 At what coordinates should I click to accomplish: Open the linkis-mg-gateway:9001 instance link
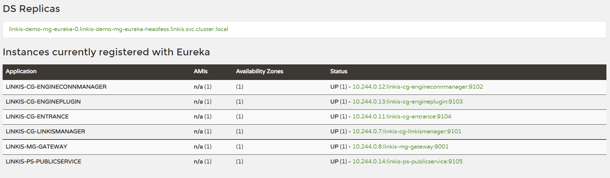tap(400, 147)
